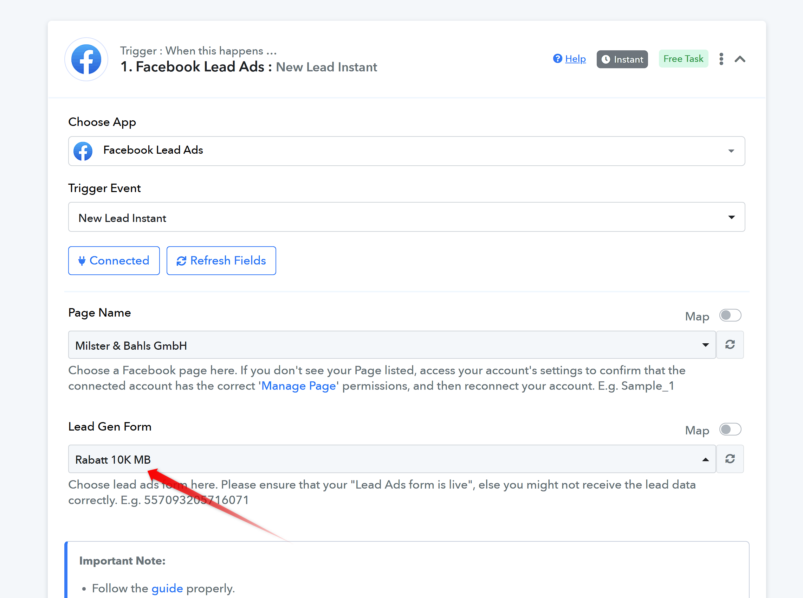Click the Connected button
Viewport: 803px width, 598px height.
pyautogui.click(x=114, y=261)
